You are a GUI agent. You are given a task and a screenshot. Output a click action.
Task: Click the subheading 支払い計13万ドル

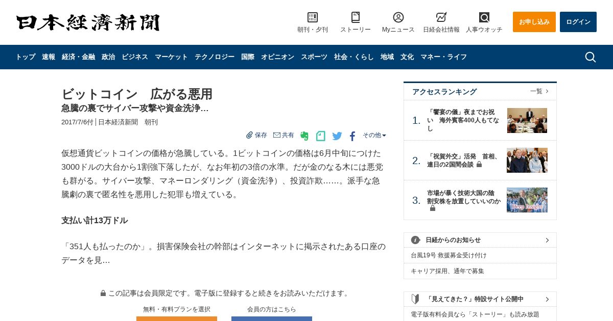[x=95, y=221]
